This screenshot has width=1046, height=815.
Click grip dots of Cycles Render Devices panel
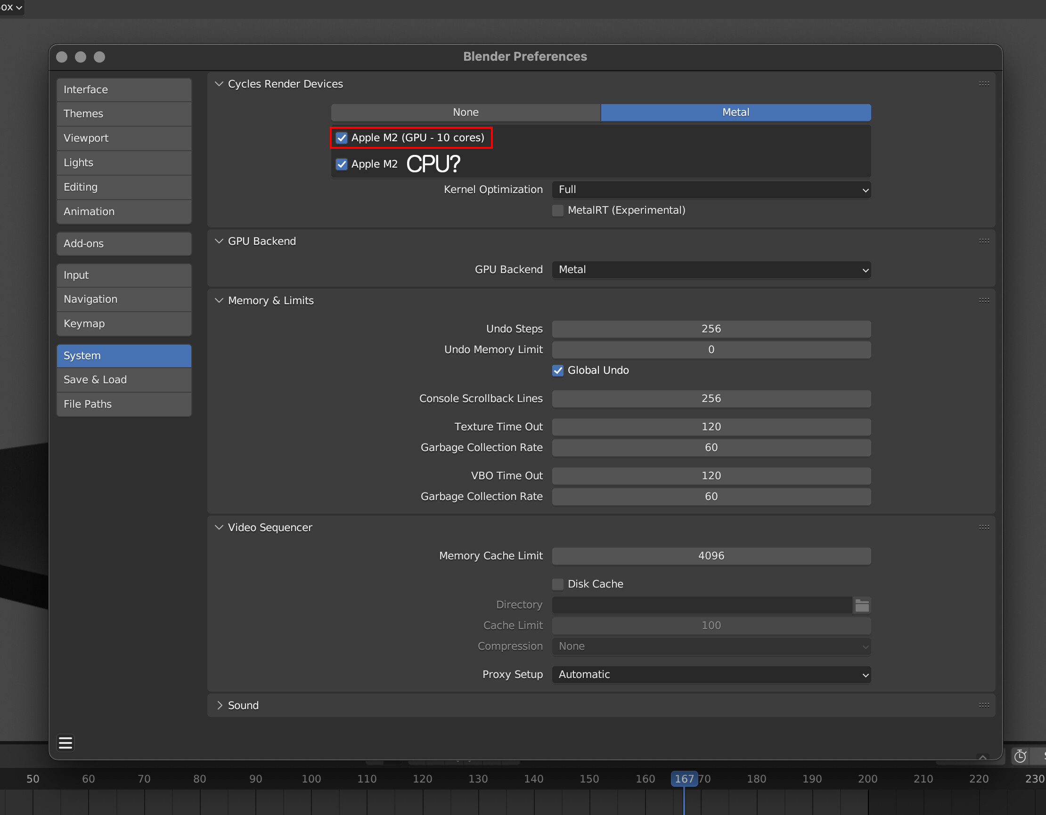tap(984, 84)
